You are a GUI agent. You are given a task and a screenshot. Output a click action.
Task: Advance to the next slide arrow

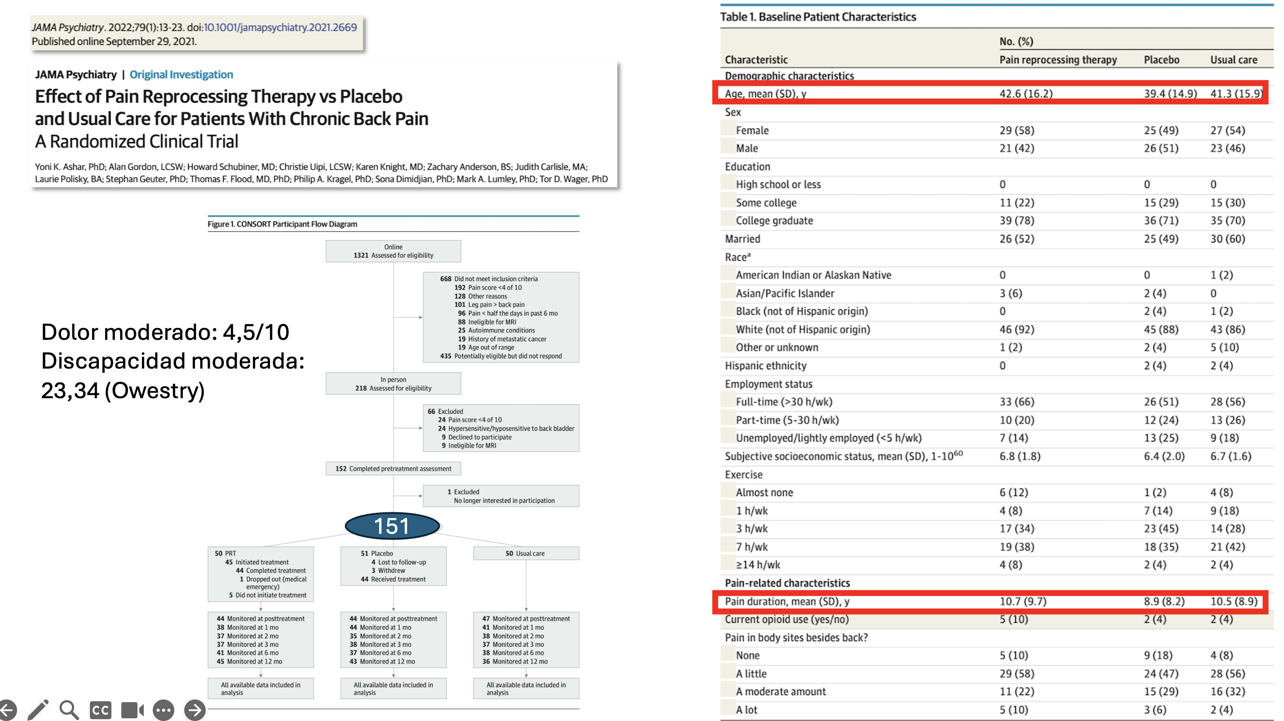[x=195, y=710]
